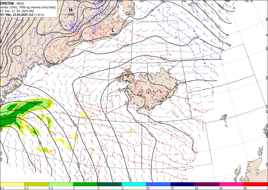This screenshot has width=268, height=190.
Task: Choose the navy 15–20 mm legend swatch
Action: [183, 184]
